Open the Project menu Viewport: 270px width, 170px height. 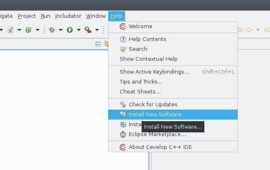click(x=26, y=16)
